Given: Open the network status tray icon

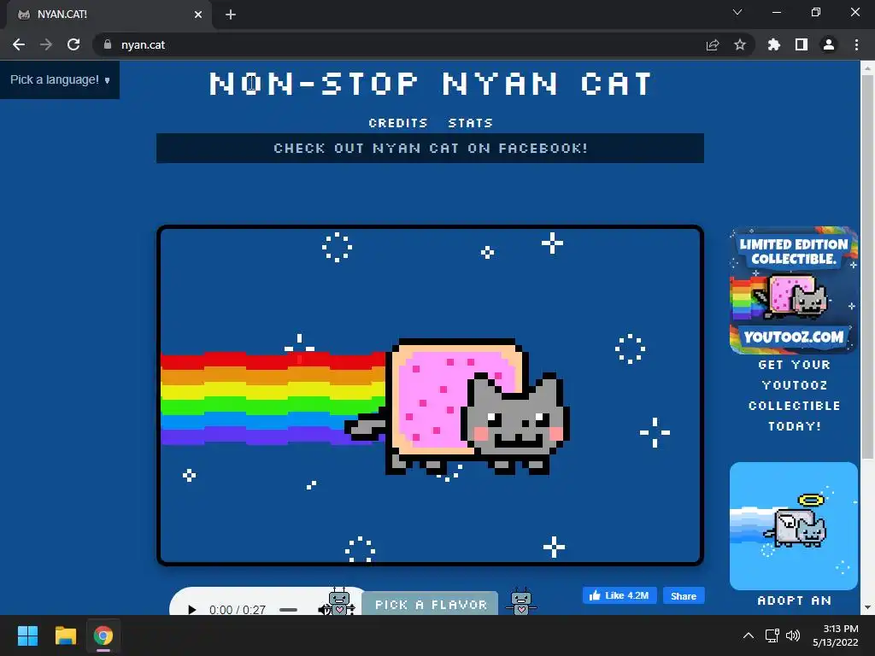Looking at the screenshot, I should 772,635.
